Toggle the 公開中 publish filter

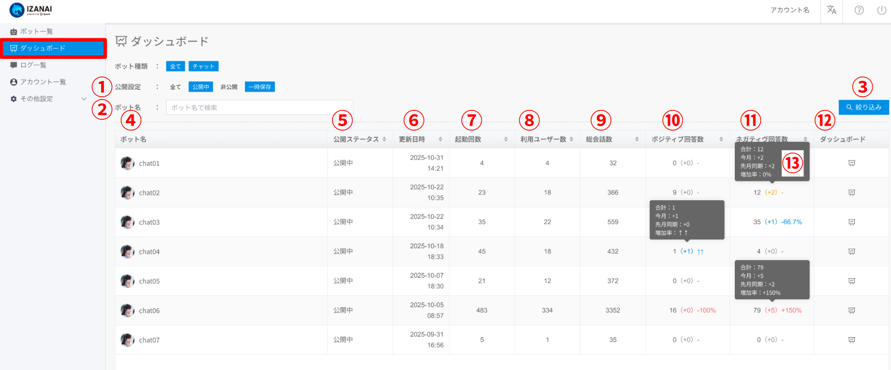coord(200,87)
